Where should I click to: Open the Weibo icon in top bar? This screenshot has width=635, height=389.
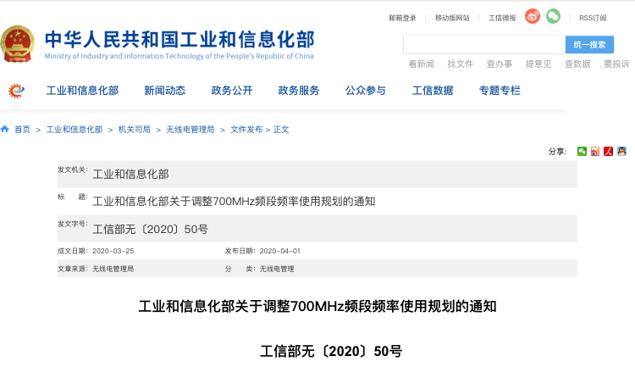pyautogui.click(x=533, y=16)
